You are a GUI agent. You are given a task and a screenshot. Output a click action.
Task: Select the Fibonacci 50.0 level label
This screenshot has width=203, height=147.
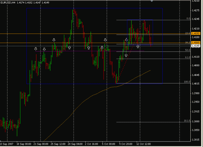point(187,50)
